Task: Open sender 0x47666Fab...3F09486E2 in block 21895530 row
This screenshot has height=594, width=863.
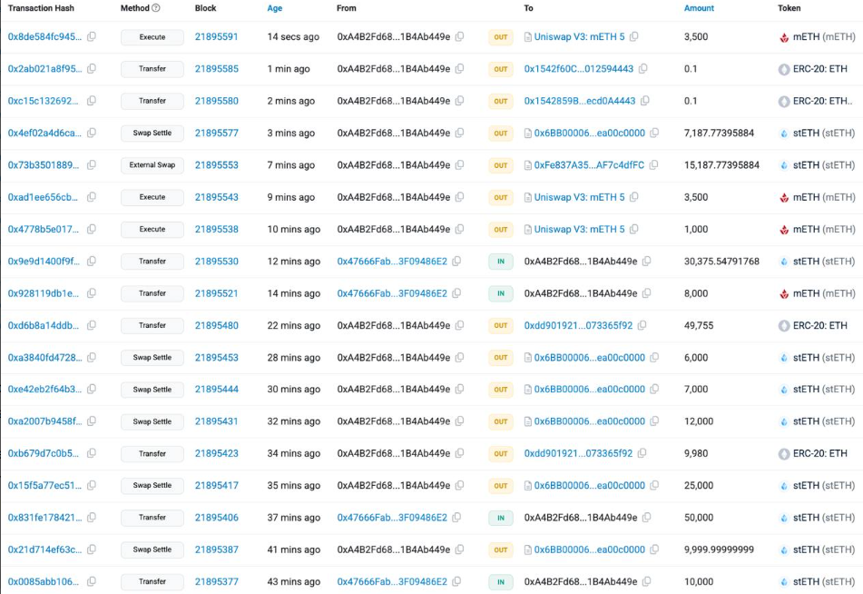Action: point(392,261)
